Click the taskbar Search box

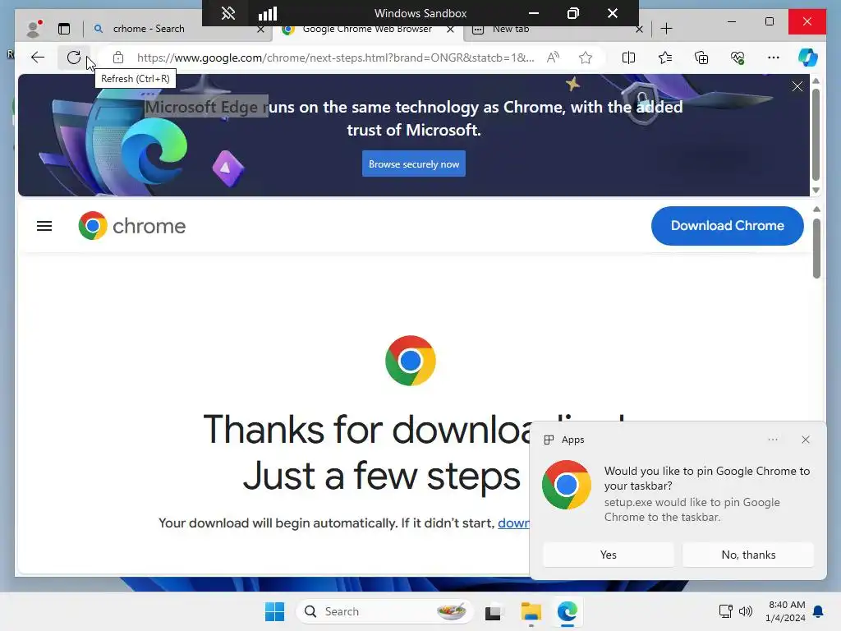click(384, 611)
